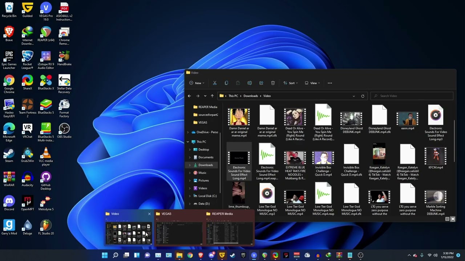
Task: Click the Share icon in Explorer toolbar
Action: pyautogui.click(x=261, y=83)
